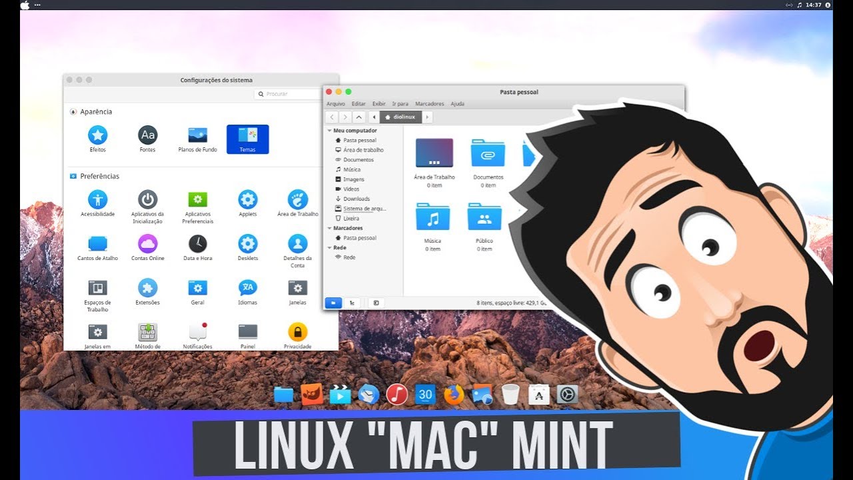Screen dimensions: 853x480
Task: Select the Público folder icon
Action: click(484, 217)
